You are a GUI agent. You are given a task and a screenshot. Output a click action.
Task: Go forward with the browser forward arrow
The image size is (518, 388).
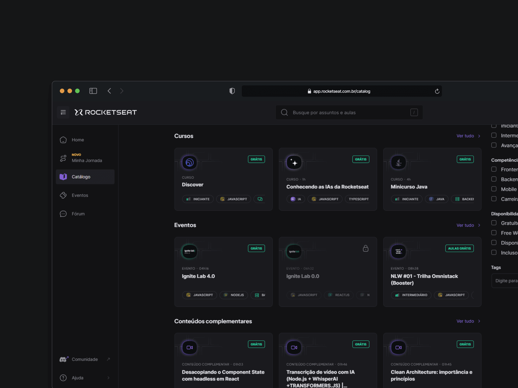[122, 91]
